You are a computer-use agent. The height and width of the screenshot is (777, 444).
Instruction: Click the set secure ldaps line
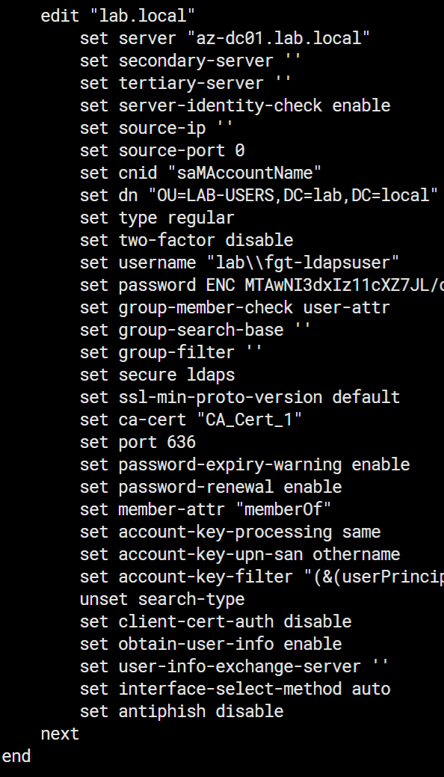[x=157, y=375]
